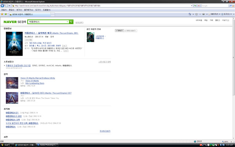Click the Naver search query input field
The width and height of the screenshot is (235, 147).
tap(47, 22)
